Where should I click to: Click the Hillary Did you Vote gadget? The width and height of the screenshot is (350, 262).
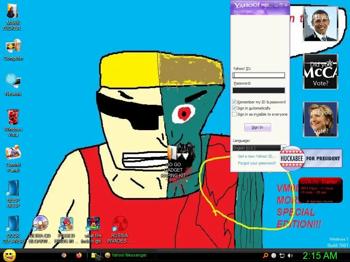click(x=321, y=119)
